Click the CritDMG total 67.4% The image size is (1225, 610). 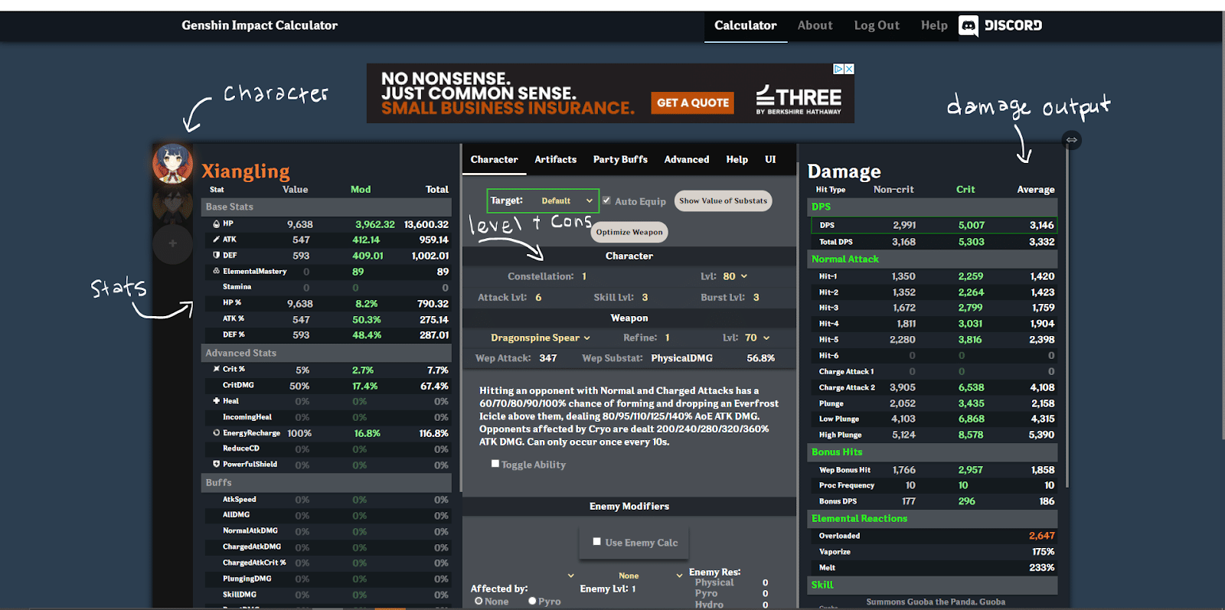[434, 386]
